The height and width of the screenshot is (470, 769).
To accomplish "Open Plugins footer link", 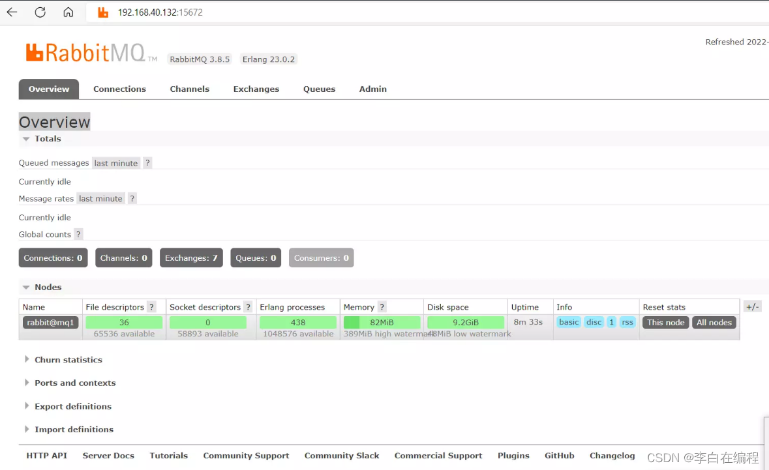I will coord(513,456).
